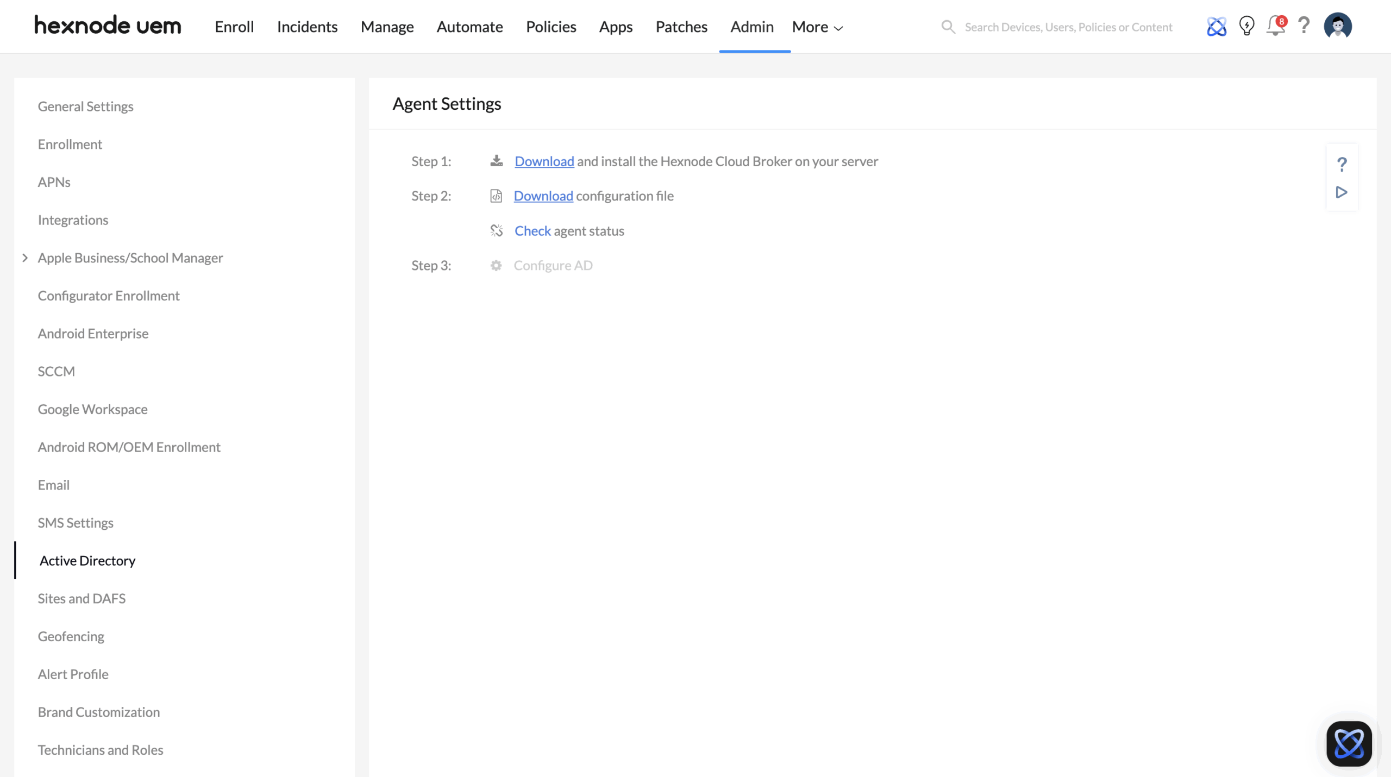Click the user avatar in the top right
The image size is (1391, 777).
[1339, 25]
